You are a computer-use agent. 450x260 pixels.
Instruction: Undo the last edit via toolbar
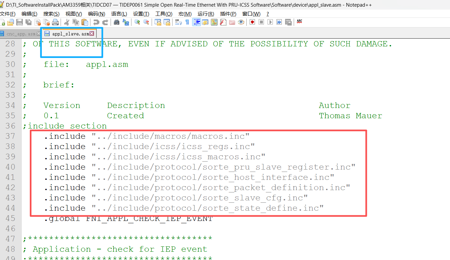coord(96,22)
